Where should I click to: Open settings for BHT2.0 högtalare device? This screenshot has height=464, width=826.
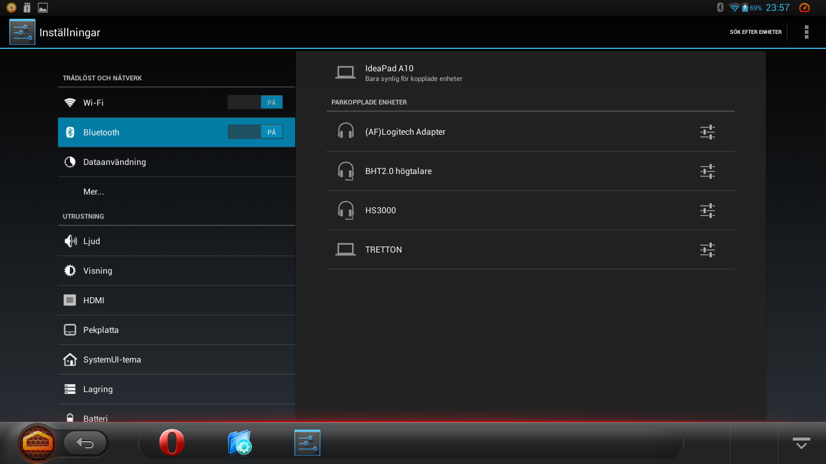click(708, 171)
